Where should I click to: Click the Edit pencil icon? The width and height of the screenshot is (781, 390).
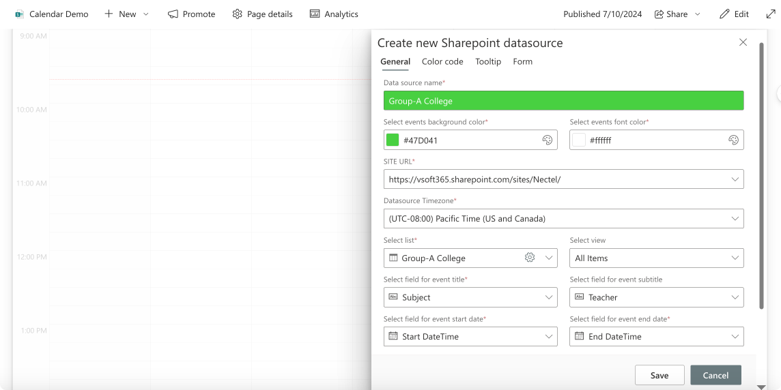tap(725, 14)
